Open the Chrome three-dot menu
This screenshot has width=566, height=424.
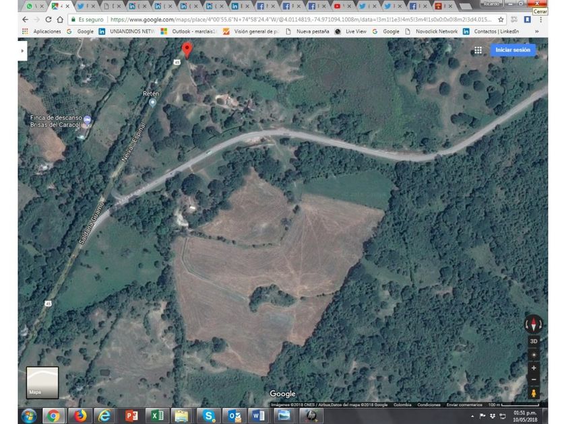(x=540, y=20)
